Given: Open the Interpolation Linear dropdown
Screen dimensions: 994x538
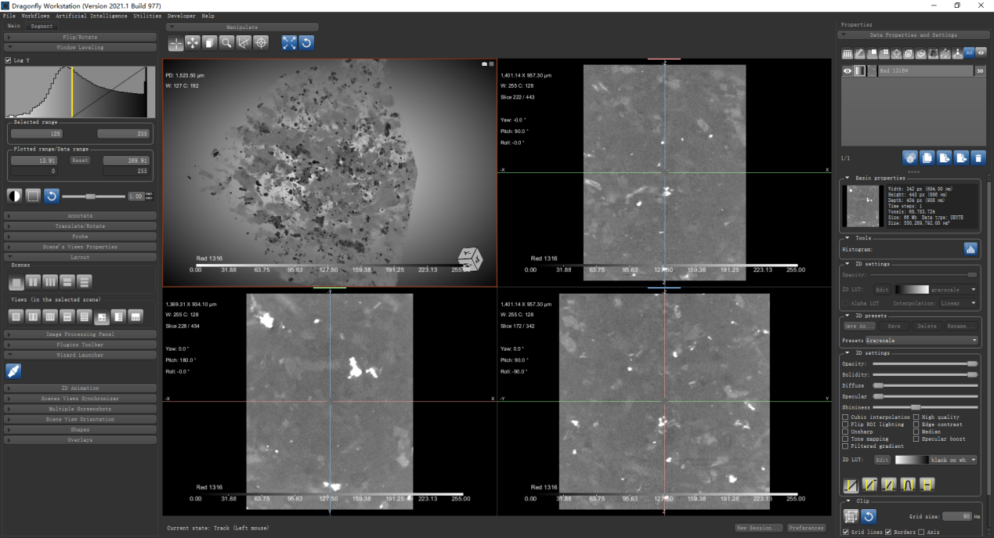Looking at the screenshot, I should [960, 302].
